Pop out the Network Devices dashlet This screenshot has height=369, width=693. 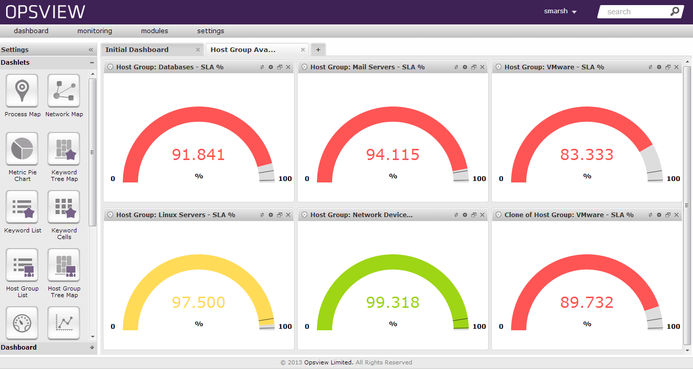coord(474,215)
